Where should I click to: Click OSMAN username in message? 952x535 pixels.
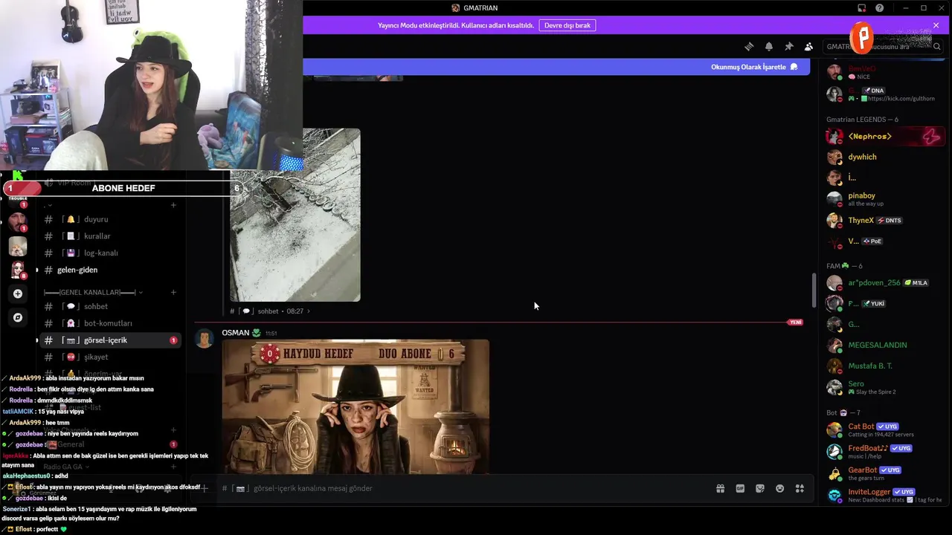[x=235, y=333]
